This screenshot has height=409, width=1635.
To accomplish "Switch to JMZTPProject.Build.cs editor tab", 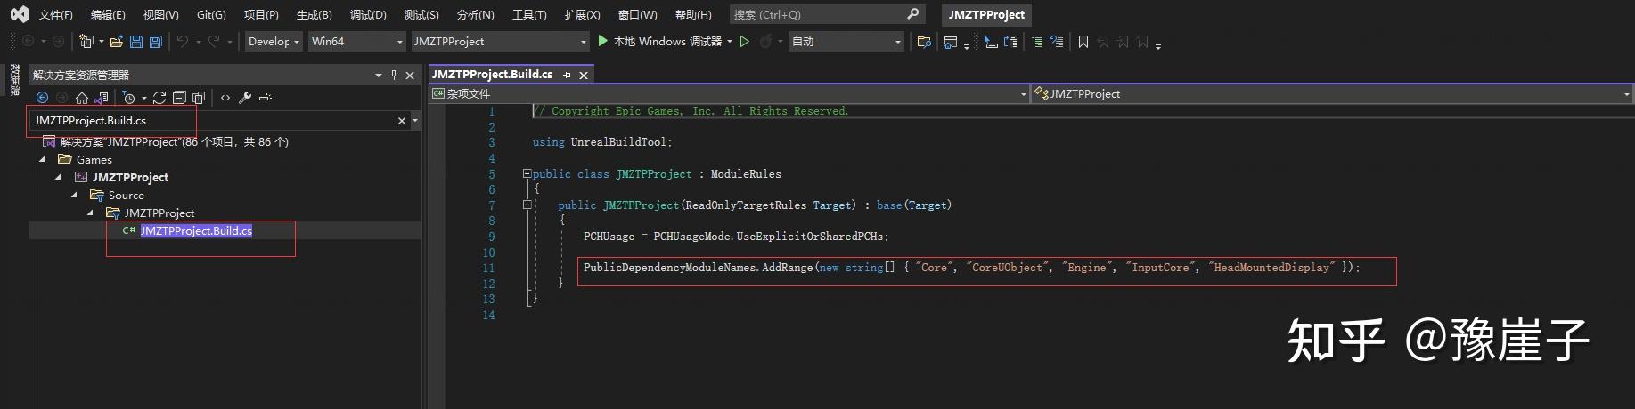I will click(x=493, y=75).
